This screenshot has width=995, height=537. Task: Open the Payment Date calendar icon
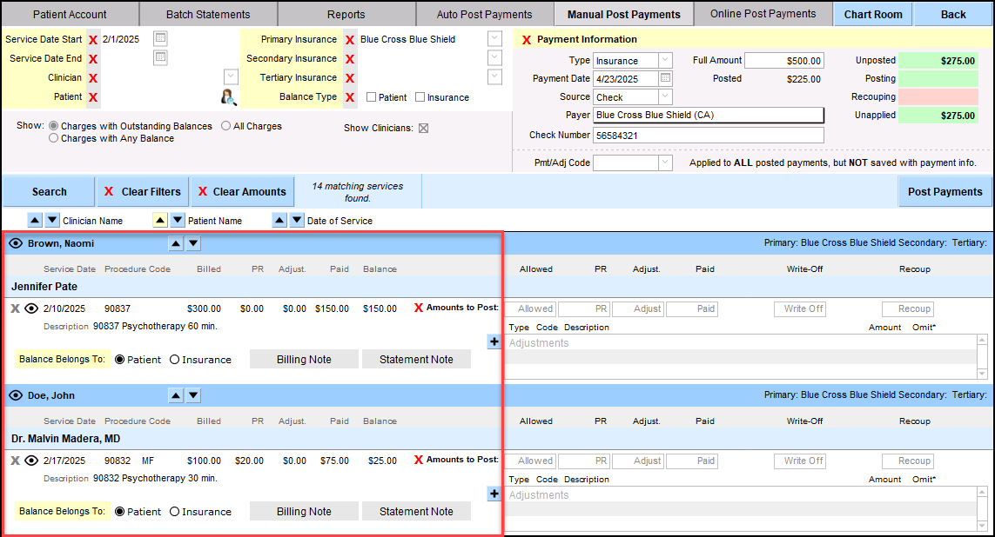pos(666,78)
